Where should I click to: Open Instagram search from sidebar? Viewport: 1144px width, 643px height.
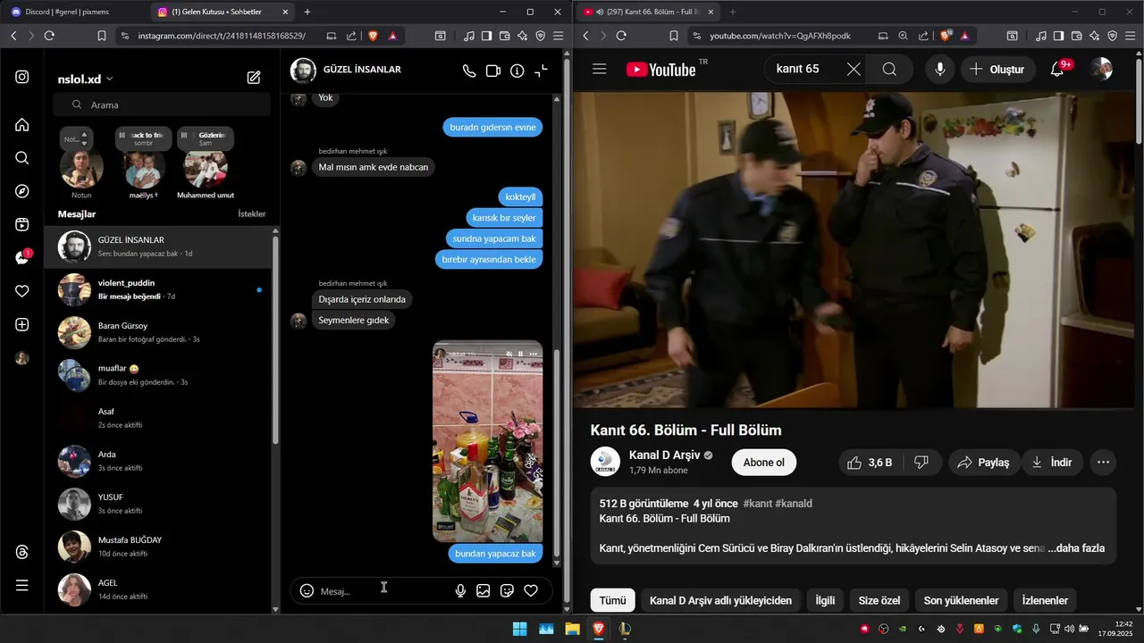coord(22,158)
